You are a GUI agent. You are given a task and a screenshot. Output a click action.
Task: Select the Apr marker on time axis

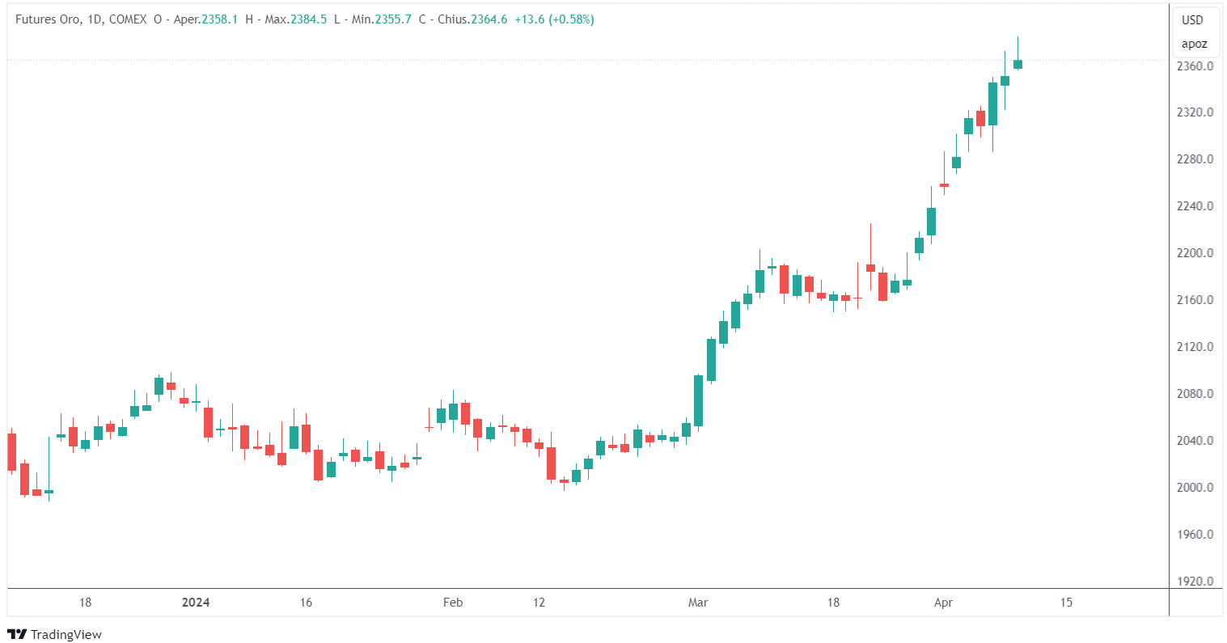coord(943,603)
